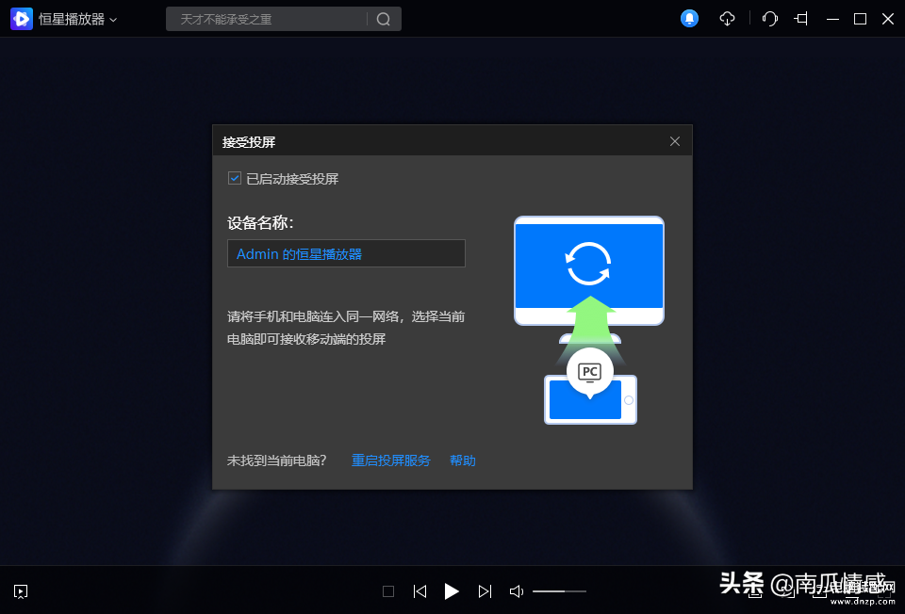The image size is (905, 614).
Task: Adjust the volume slider
Action: 559,591
